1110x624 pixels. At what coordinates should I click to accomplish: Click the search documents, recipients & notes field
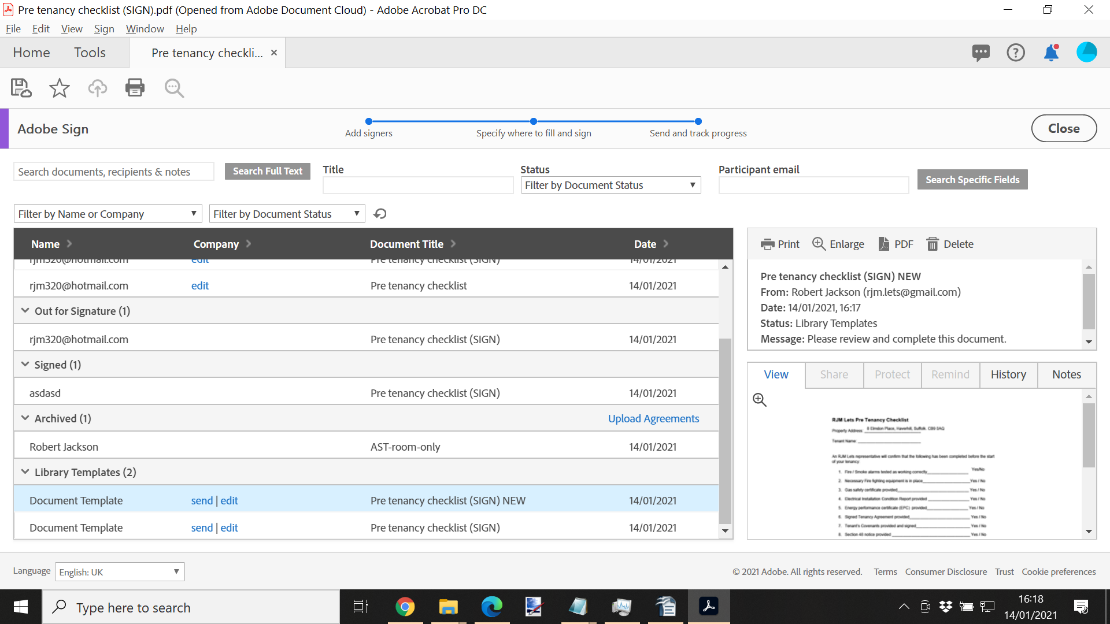coord(114,172)
